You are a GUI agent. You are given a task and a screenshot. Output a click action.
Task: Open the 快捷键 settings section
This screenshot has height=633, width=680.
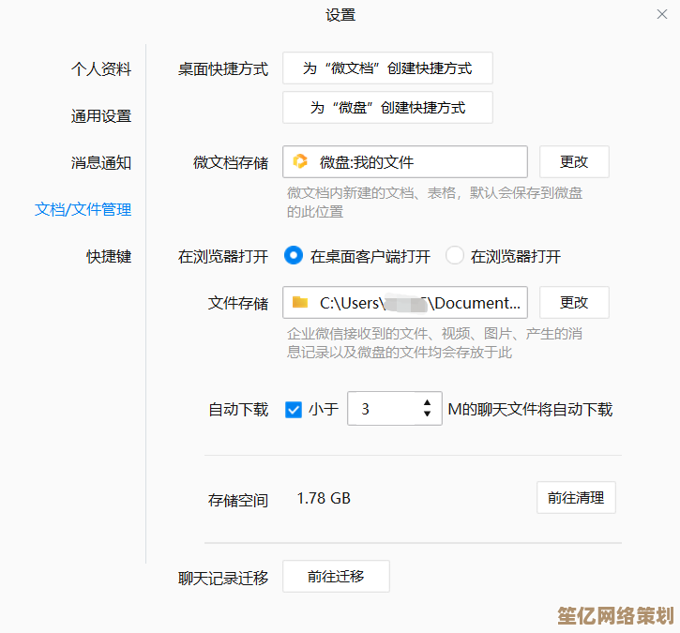109,256
